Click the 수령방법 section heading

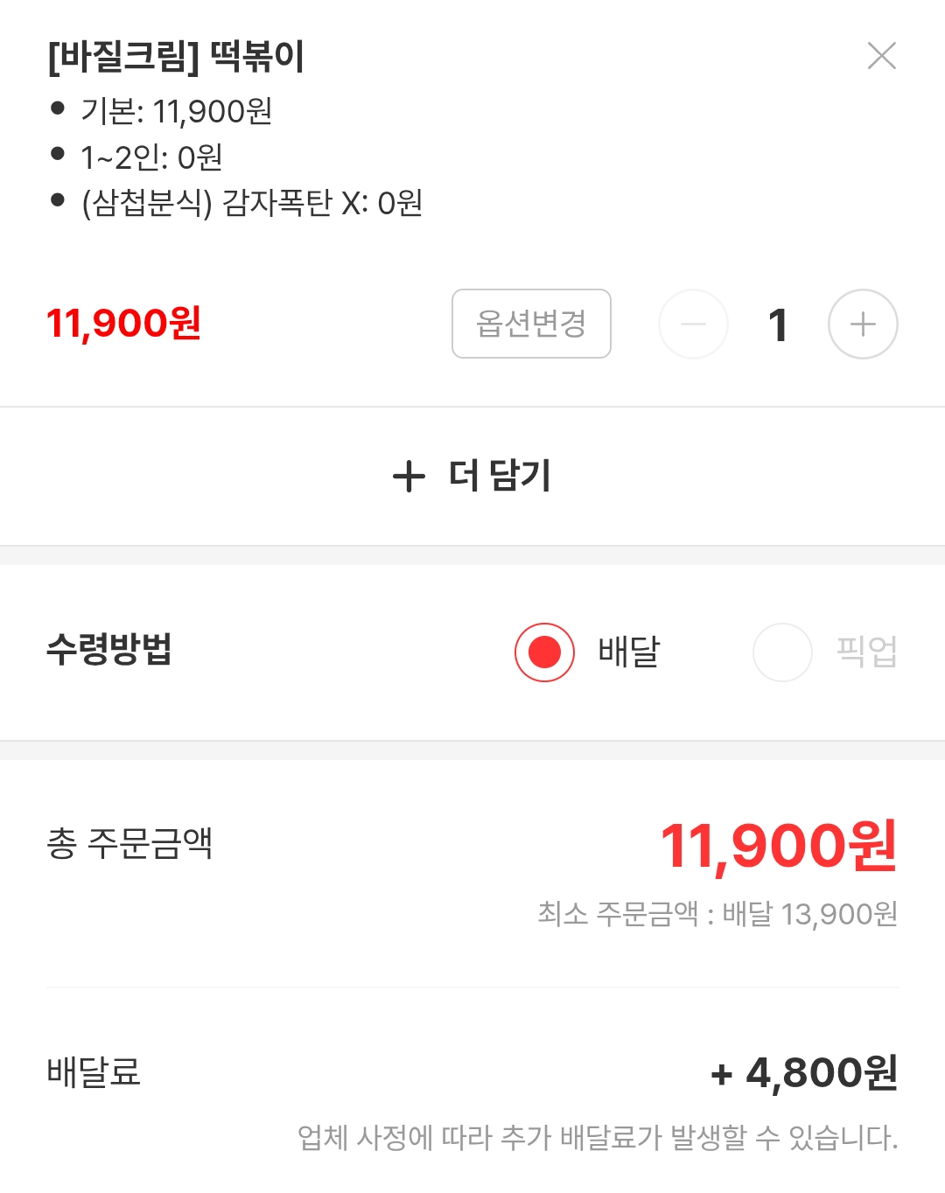(109, 649)
